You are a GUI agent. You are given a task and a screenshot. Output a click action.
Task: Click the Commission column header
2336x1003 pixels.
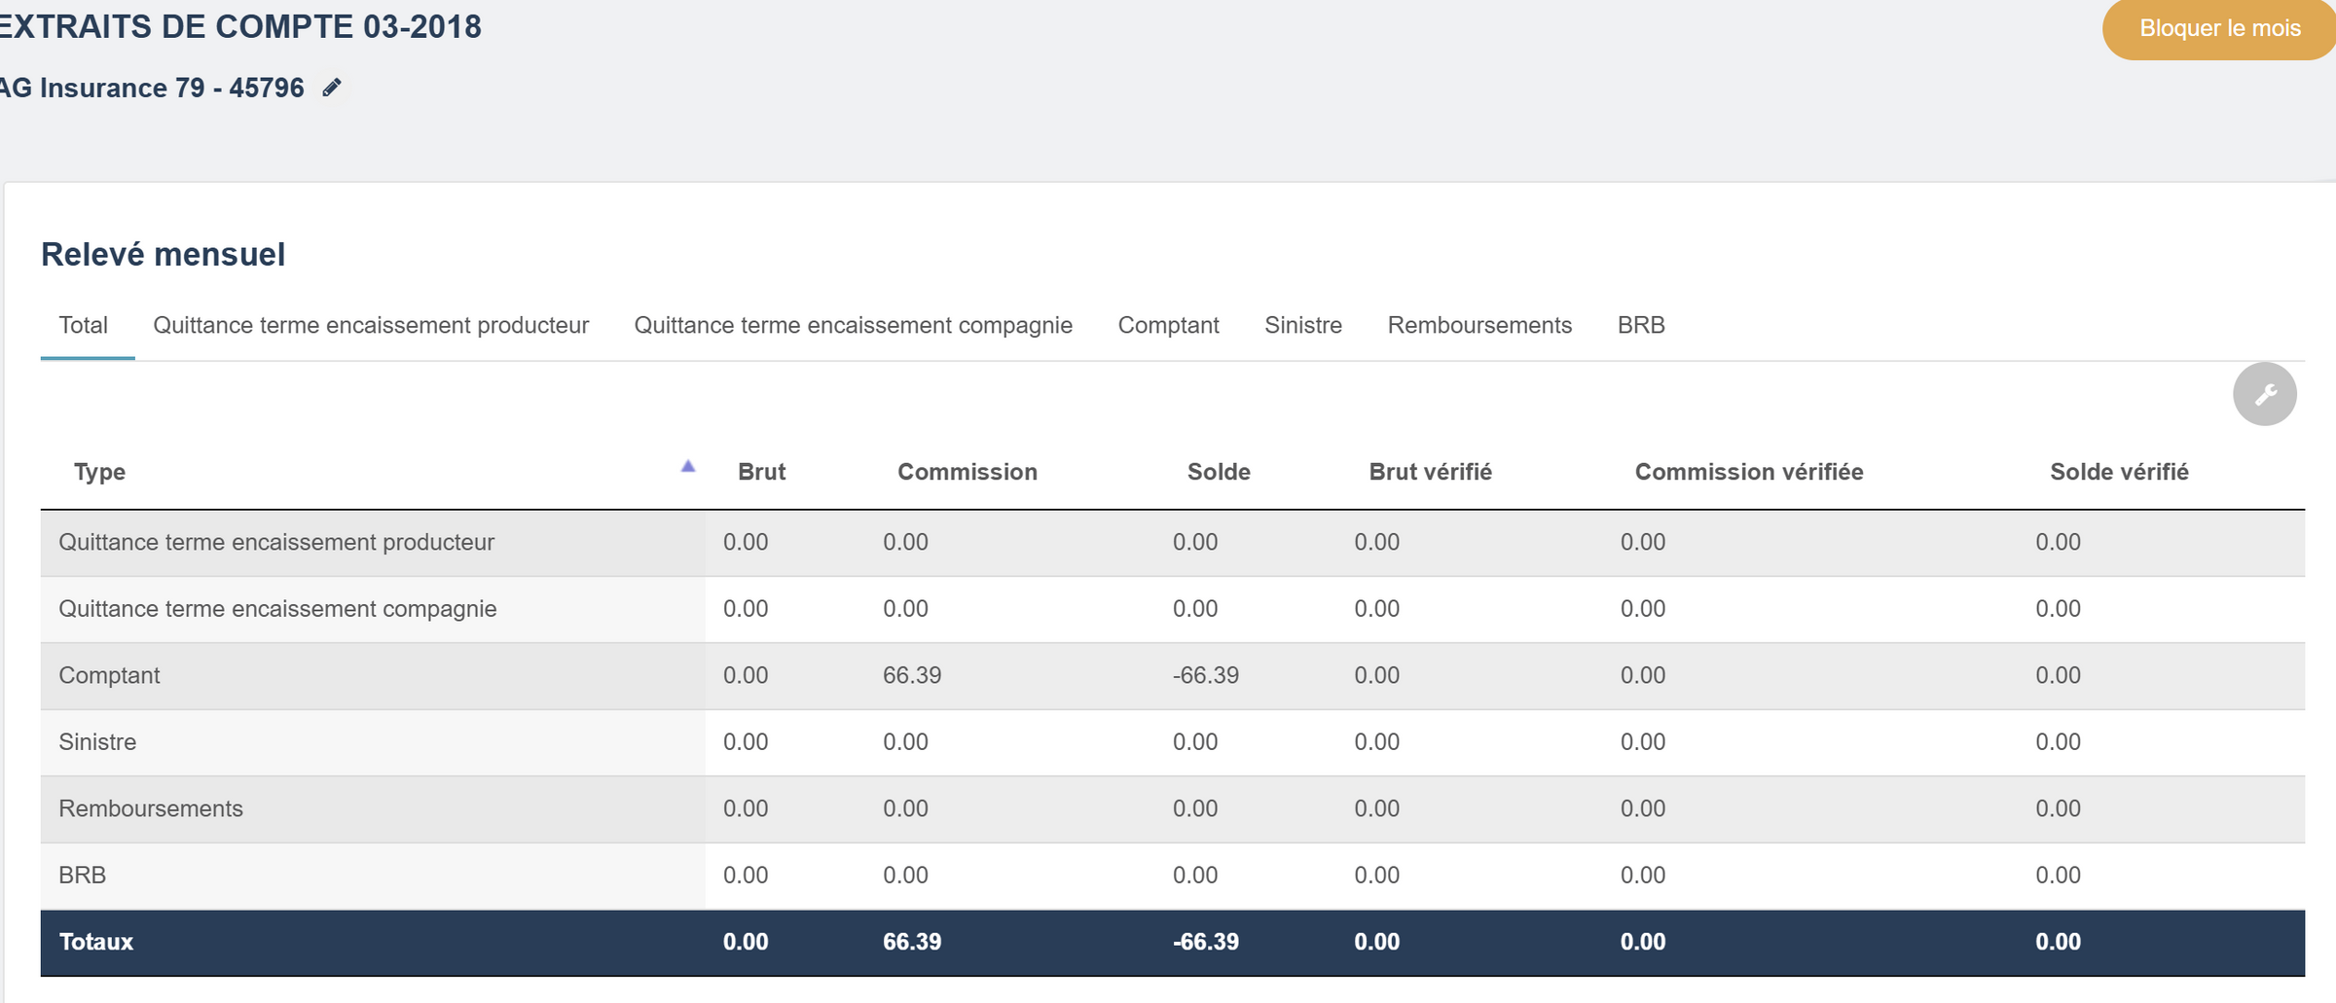tap(967, 472)
